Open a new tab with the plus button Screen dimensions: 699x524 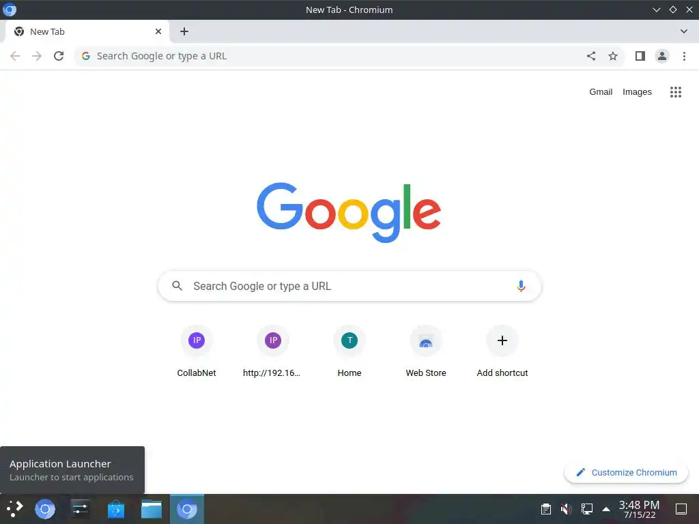tap(184, 31)
